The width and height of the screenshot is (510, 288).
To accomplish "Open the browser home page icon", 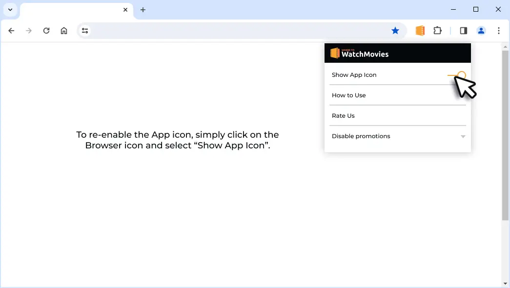I will coord(63,30).
